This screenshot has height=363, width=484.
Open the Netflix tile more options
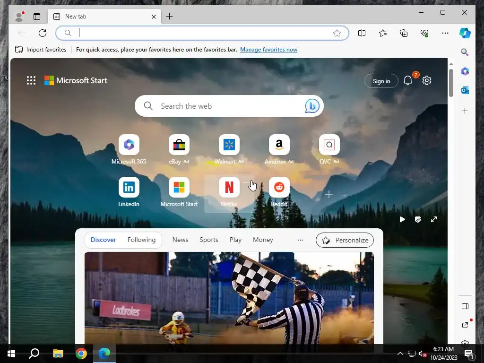tap(246, 182)
